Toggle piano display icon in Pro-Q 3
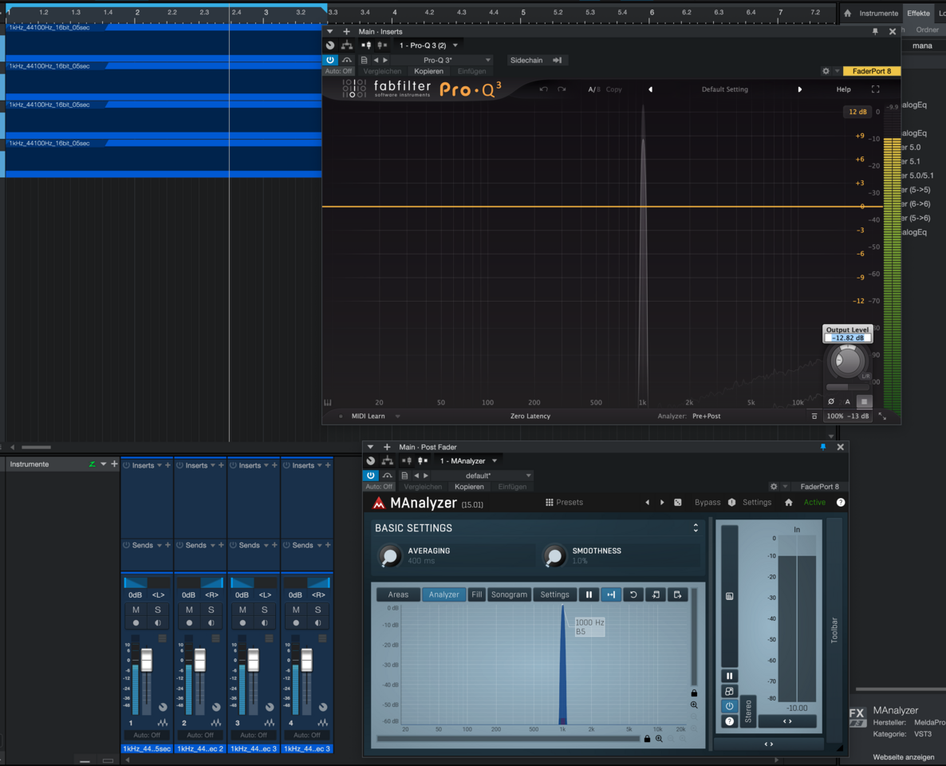Screen dimensions: 946x766 click(328, 403)
